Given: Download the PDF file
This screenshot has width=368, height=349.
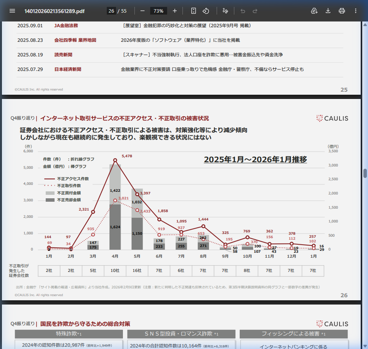Looking at the screenshot, I should click(x=328, y=11).
